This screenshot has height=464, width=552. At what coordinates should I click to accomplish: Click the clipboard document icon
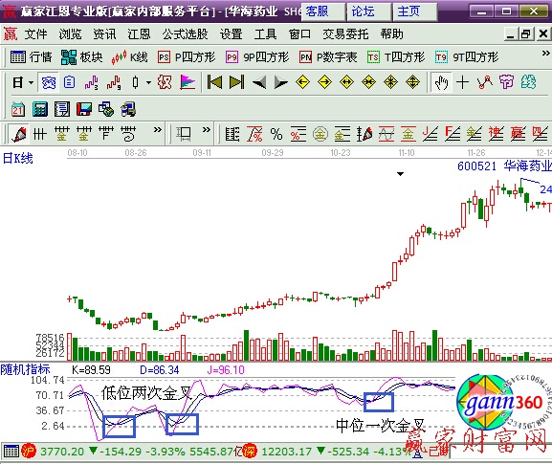(69, 82)
